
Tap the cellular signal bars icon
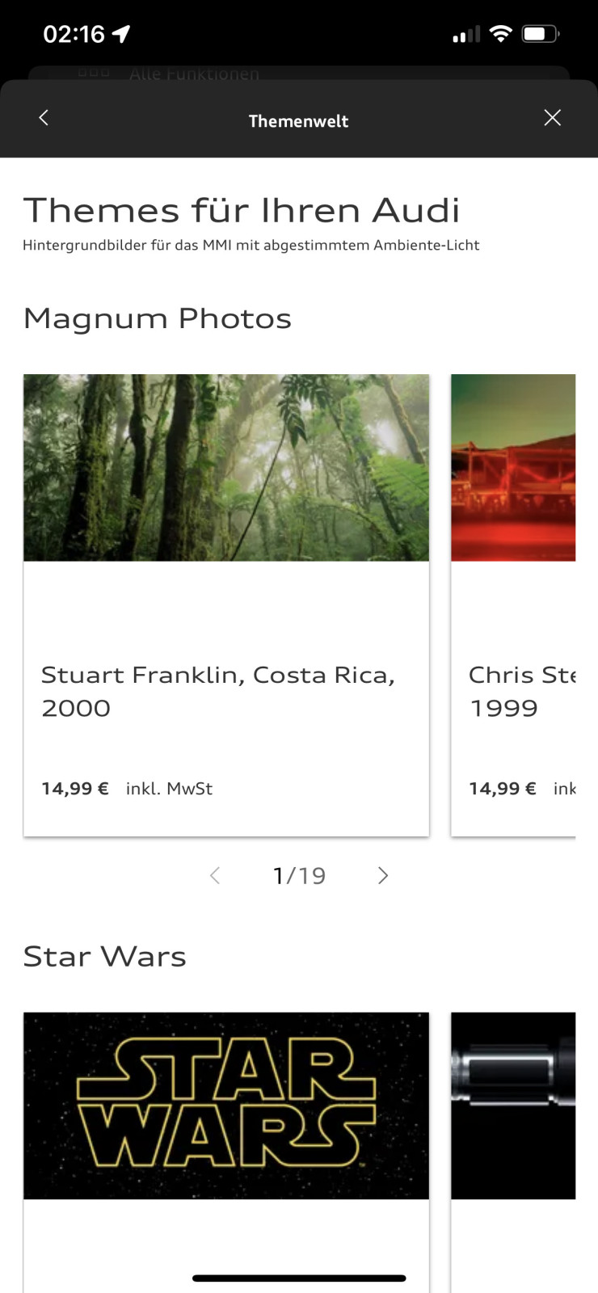coord(466,34)
